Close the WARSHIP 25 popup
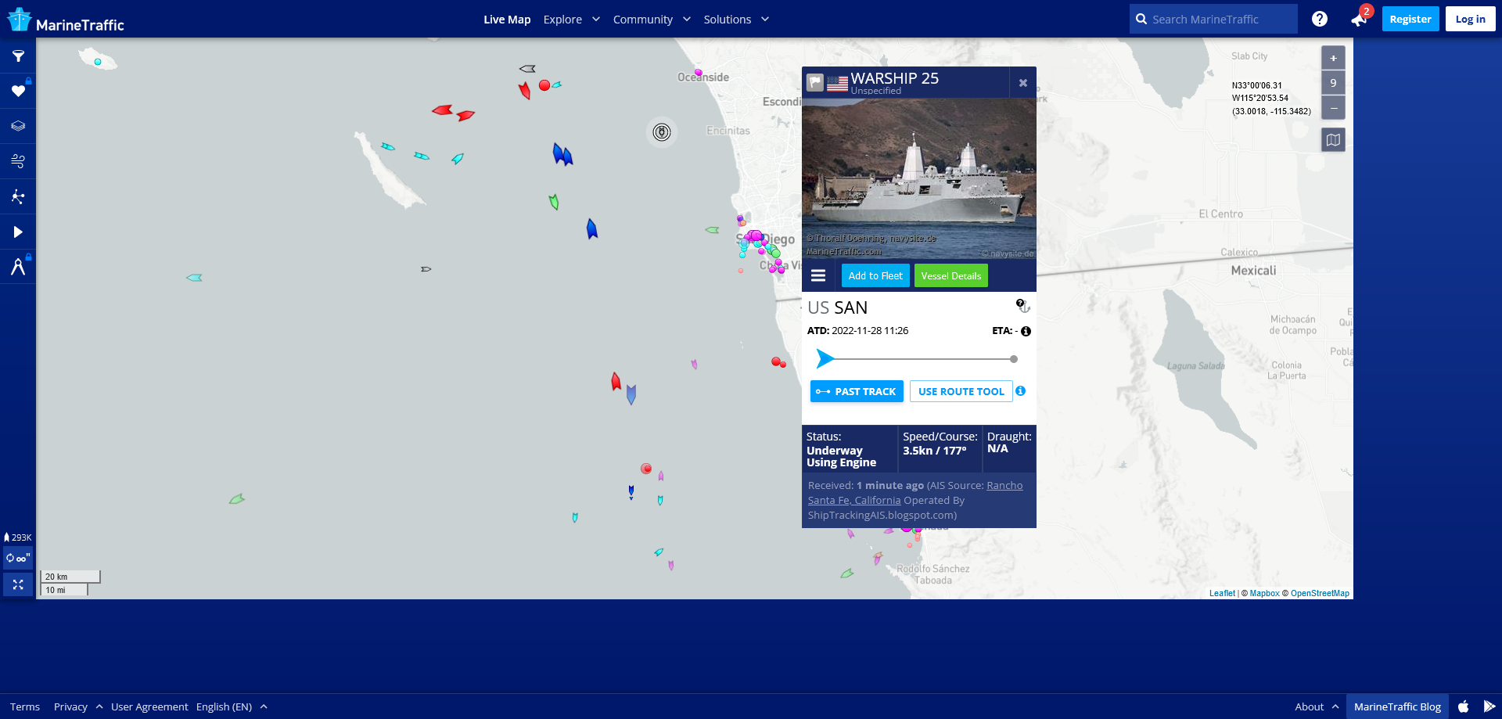 1022,83
